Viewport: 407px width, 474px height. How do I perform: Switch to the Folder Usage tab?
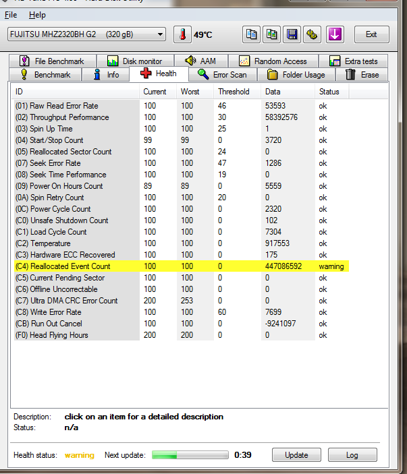pyautogui.click(x=296, y=75)
